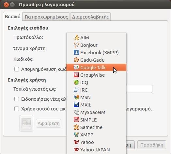This screenshot has width=171, height=154.
Task: Toggle the Απομνημόνευση κωδικού checkbox
Action: (17, 69)
